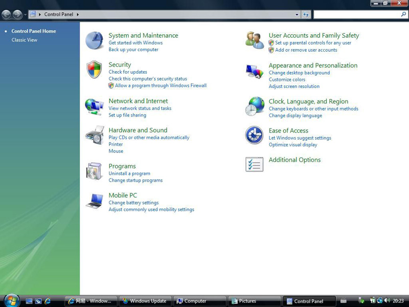This screenshot has height=307, width=409.
Task: Click the Additional Options heading
Action: [295, 160]
